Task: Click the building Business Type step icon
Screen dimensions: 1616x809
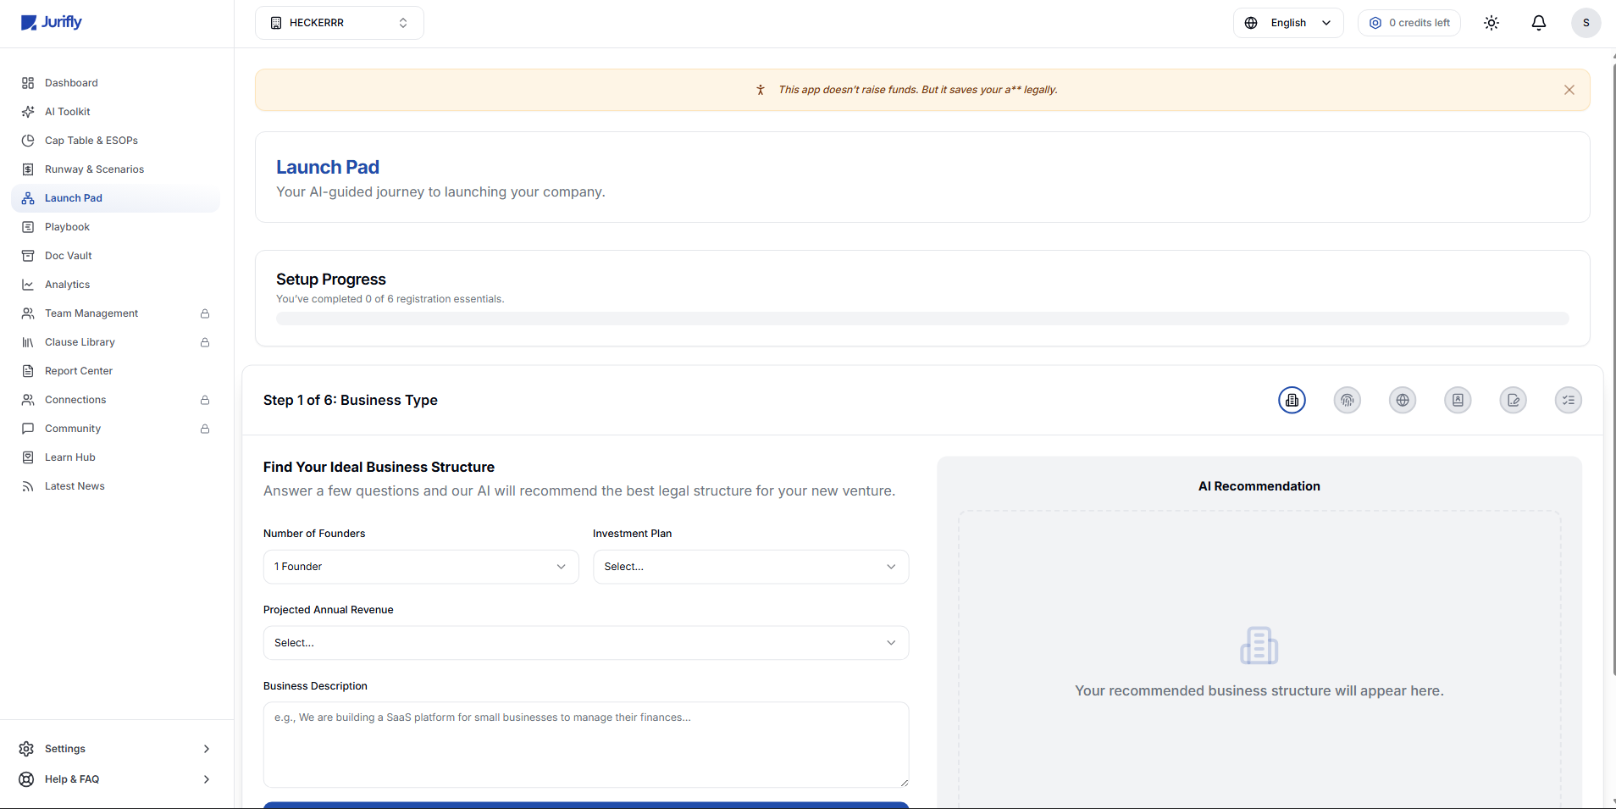Action: (x=1292, y=400)
